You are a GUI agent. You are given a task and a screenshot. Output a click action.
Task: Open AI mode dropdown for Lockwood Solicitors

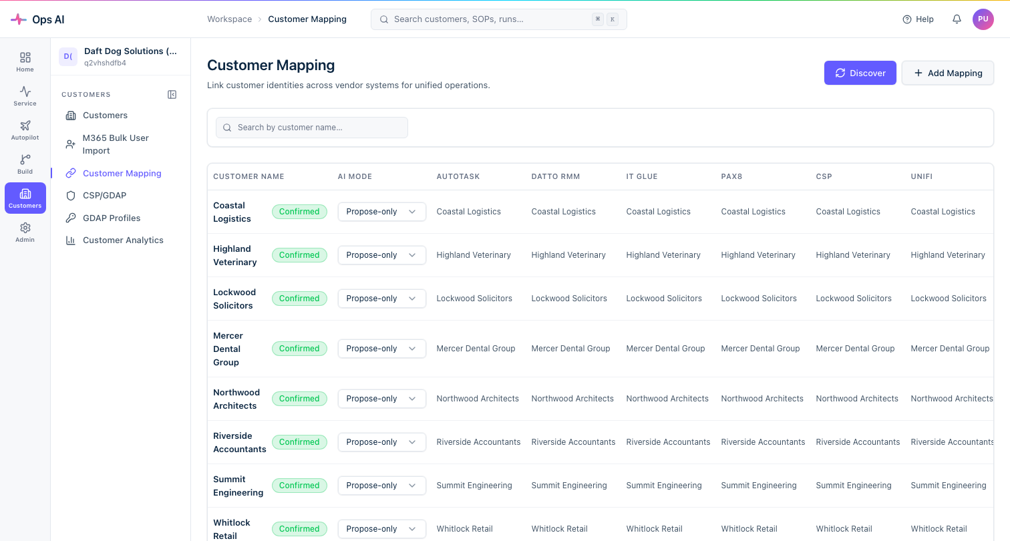tap(381, 299)
